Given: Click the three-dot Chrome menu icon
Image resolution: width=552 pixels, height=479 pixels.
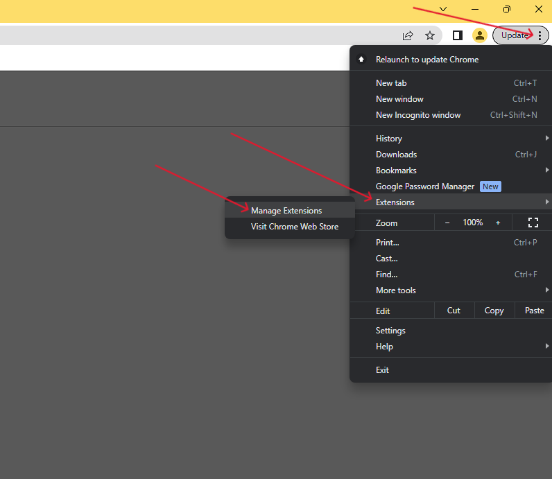Looking at the screenshot, I should coord(540,35).
